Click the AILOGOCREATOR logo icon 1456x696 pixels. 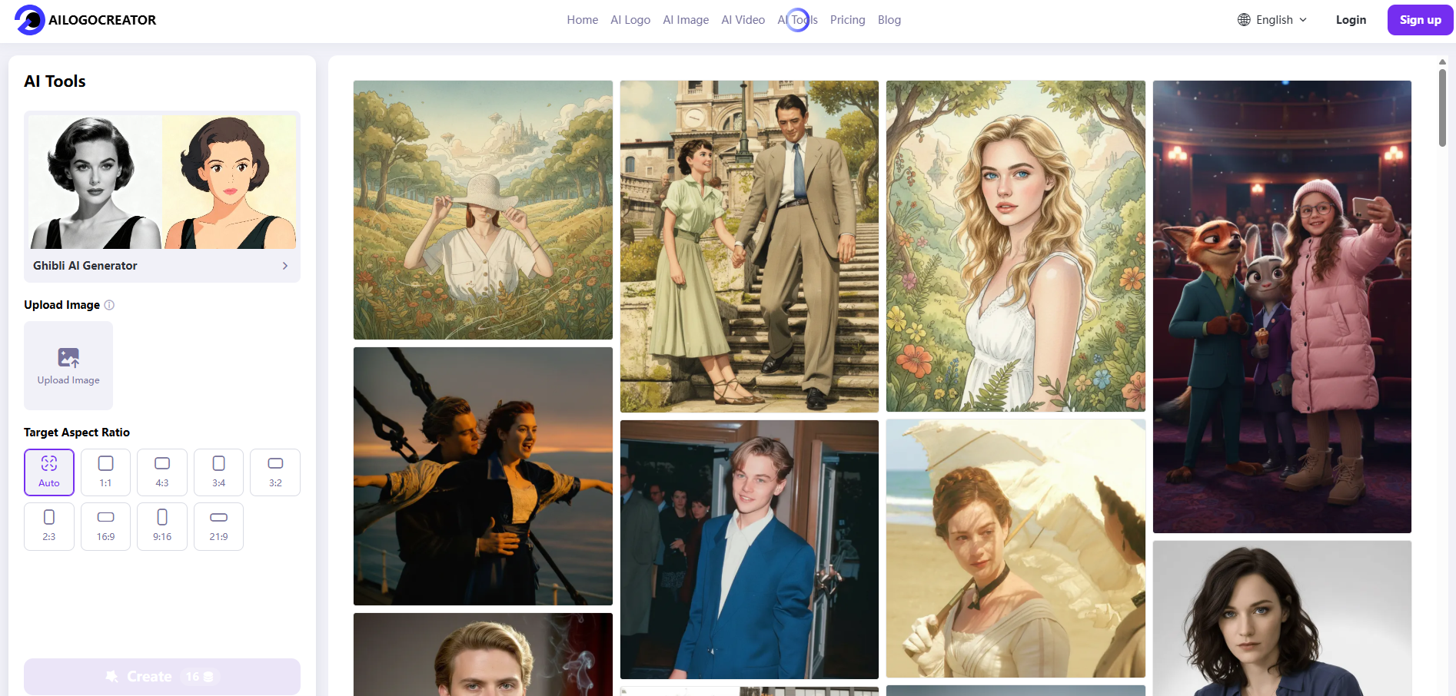(30, 20)
